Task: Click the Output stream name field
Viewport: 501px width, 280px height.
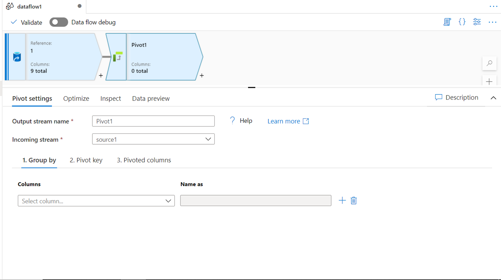Action: pos(153,121)
